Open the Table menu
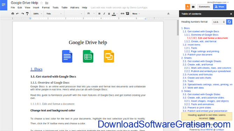This screenshot has width=234, height=131. (64, 8)
